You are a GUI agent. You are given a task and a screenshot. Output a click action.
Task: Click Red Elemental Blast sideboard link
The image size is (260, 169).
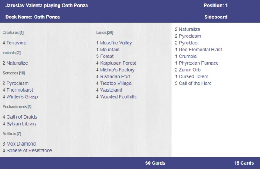[200, 50]
